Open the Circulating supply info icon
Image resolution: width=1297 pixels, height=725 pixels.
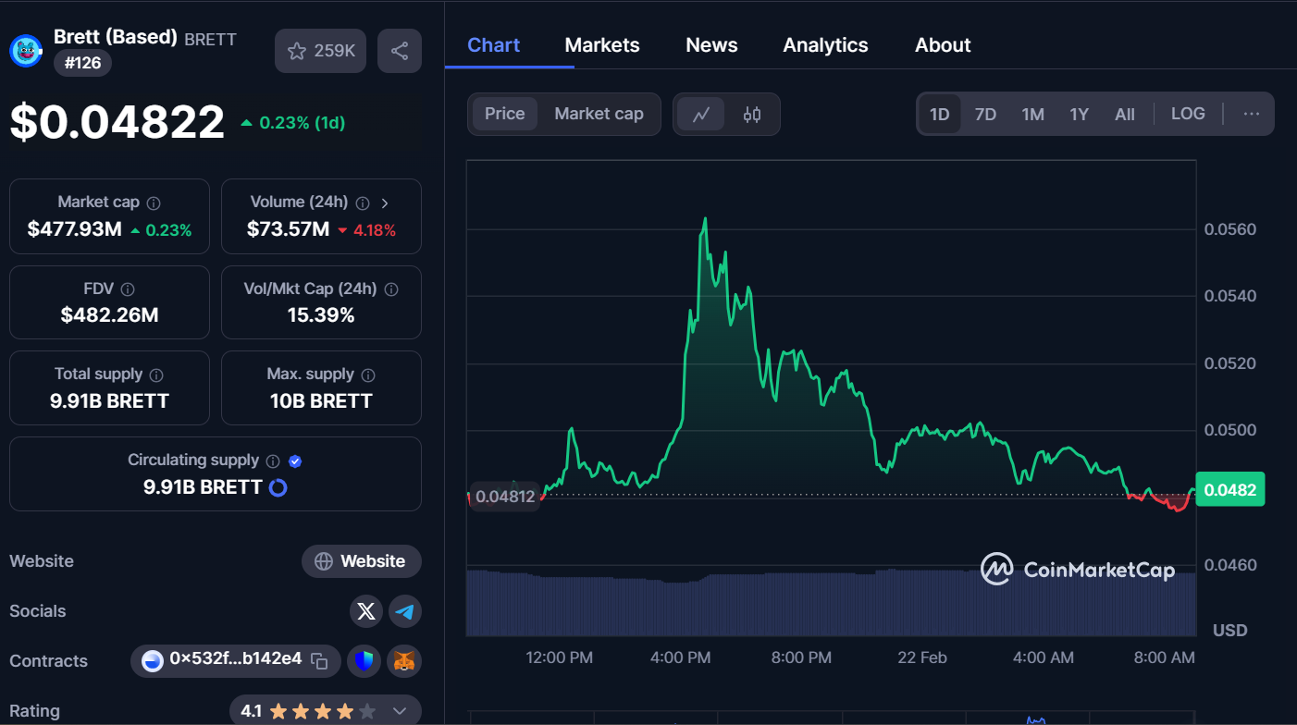point(273,461)
